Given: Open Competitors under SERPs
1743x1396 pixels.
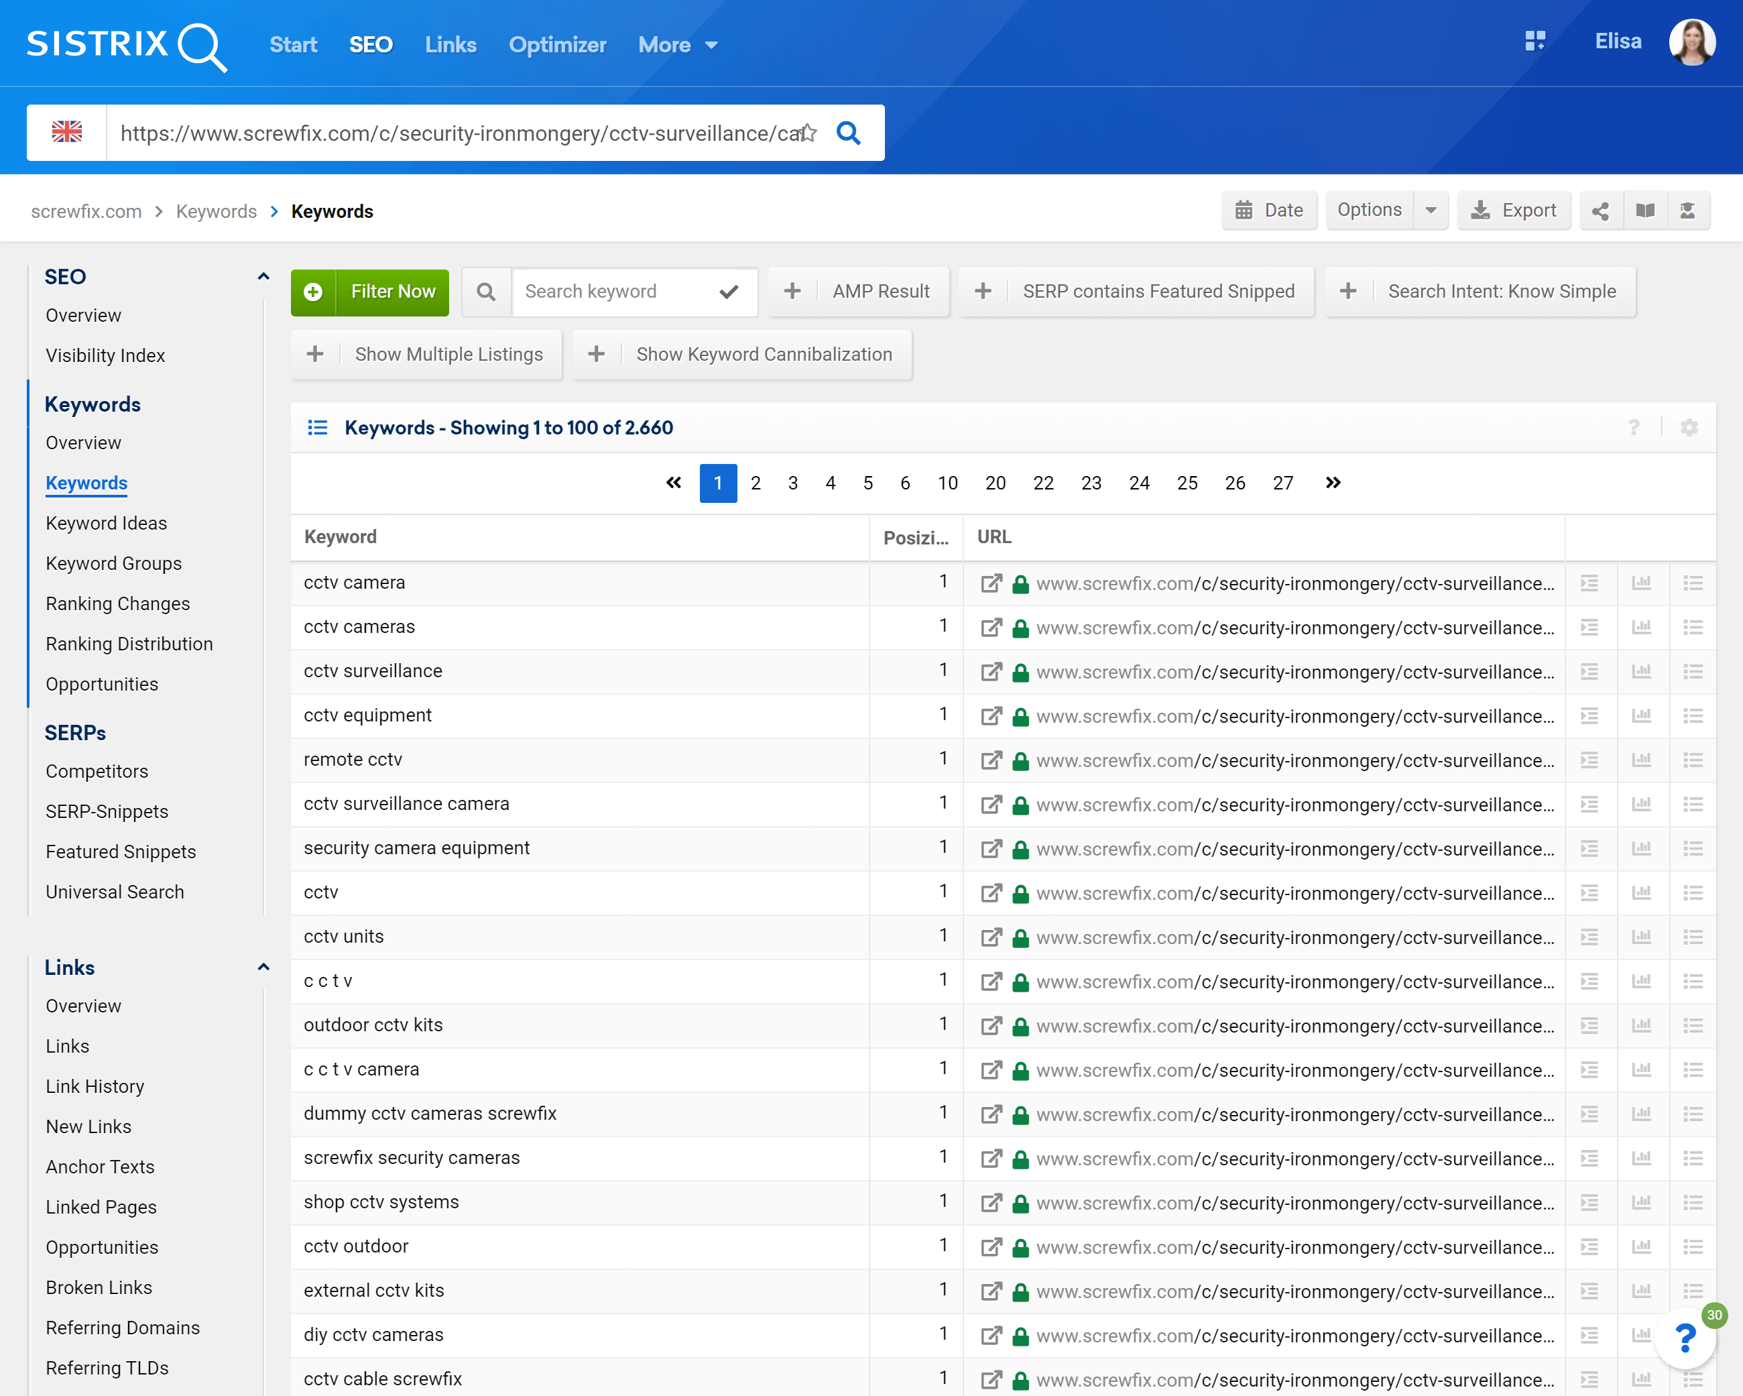Looking at the screenshot, I should [97, 772].
